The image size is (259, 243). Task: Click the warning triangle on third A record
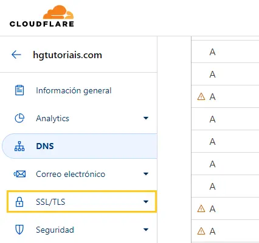click(201, 96)
